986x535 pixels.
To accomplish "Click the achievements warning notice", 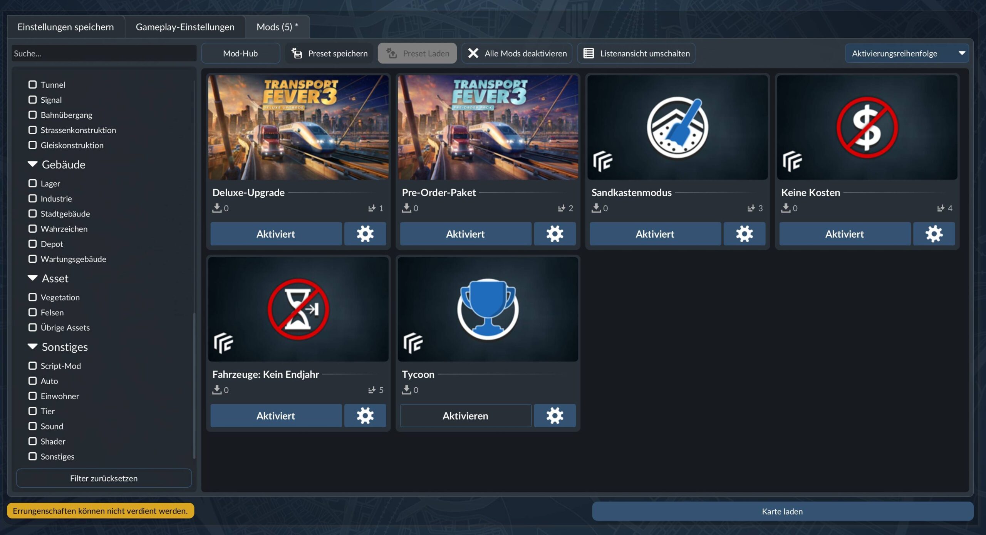I will [x=101, y=511].
